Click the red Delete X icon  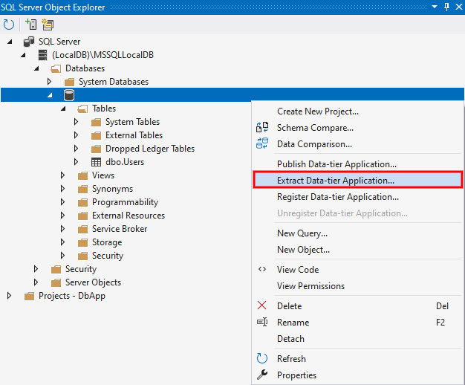click(262, 305)
